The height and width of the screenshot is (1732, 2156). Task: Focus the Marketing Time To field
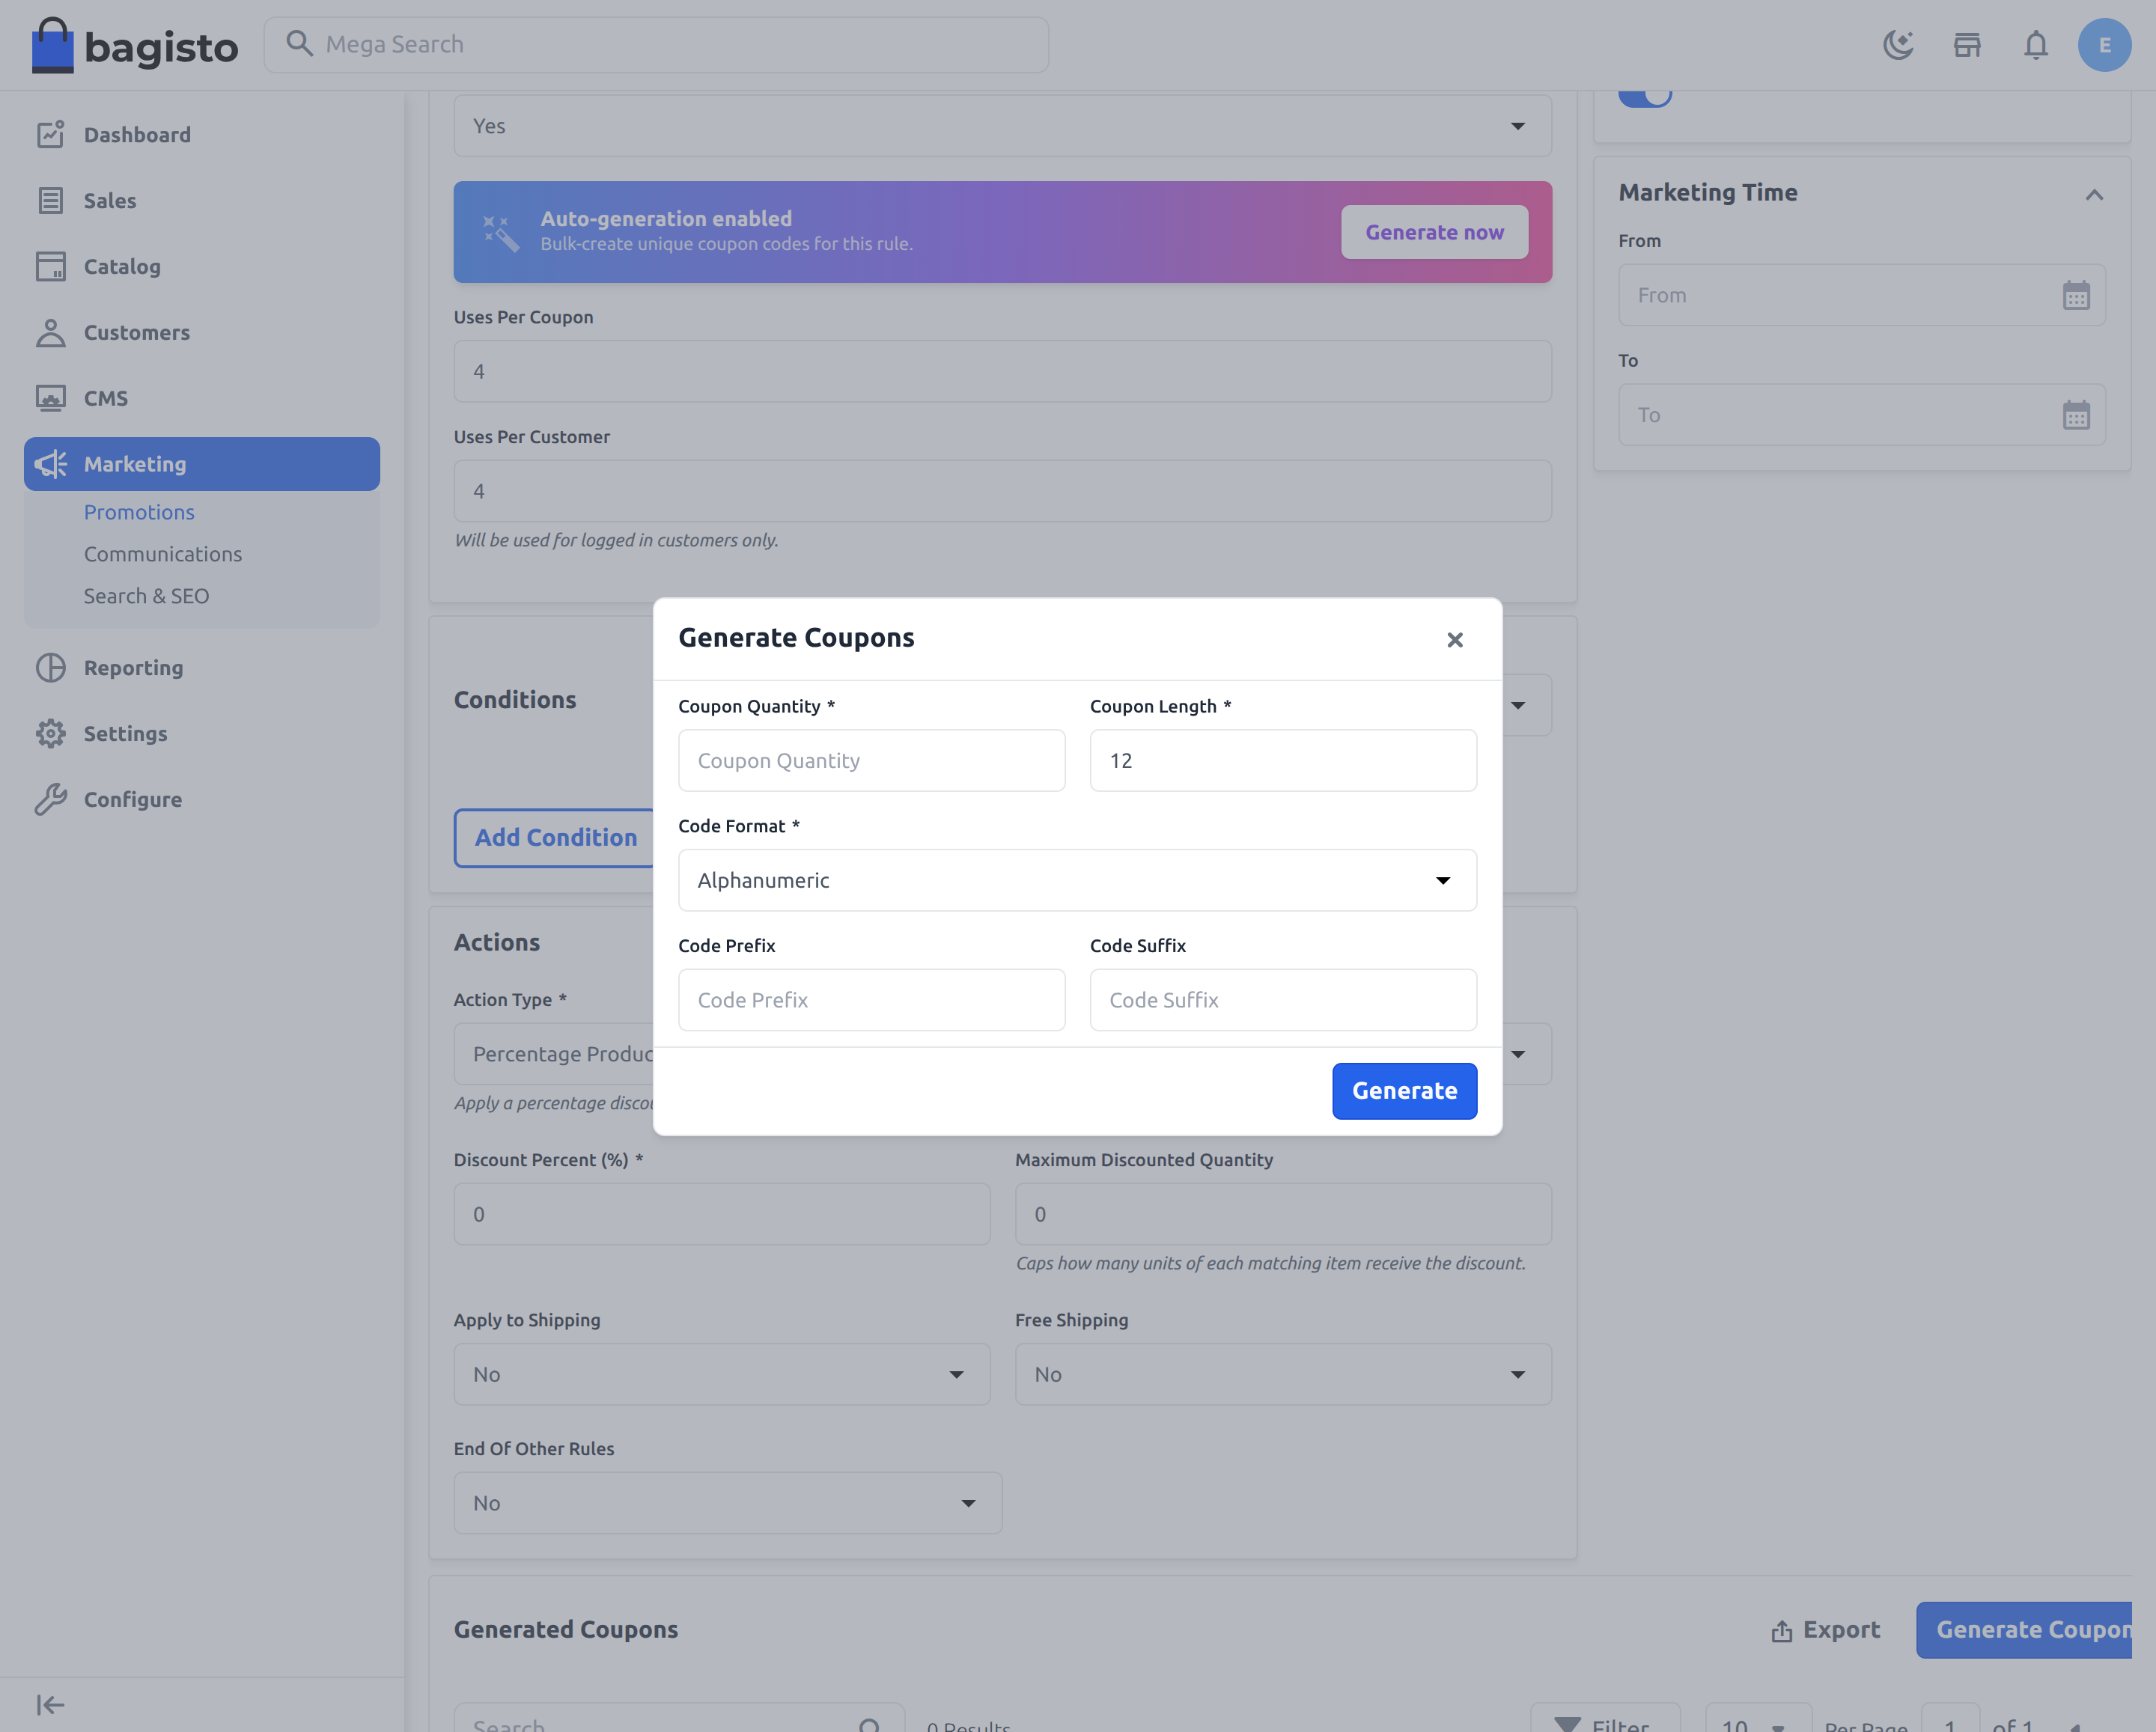click(x=1861, y=415)
